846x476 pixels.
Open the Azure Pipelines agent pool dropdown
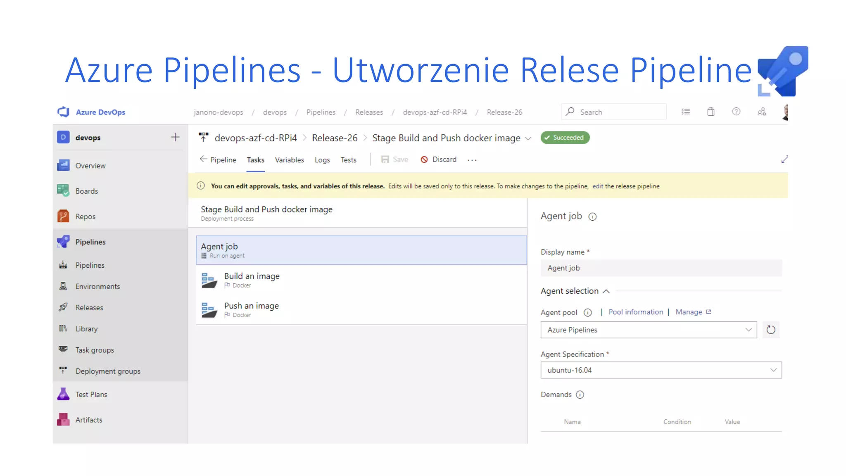649,330
